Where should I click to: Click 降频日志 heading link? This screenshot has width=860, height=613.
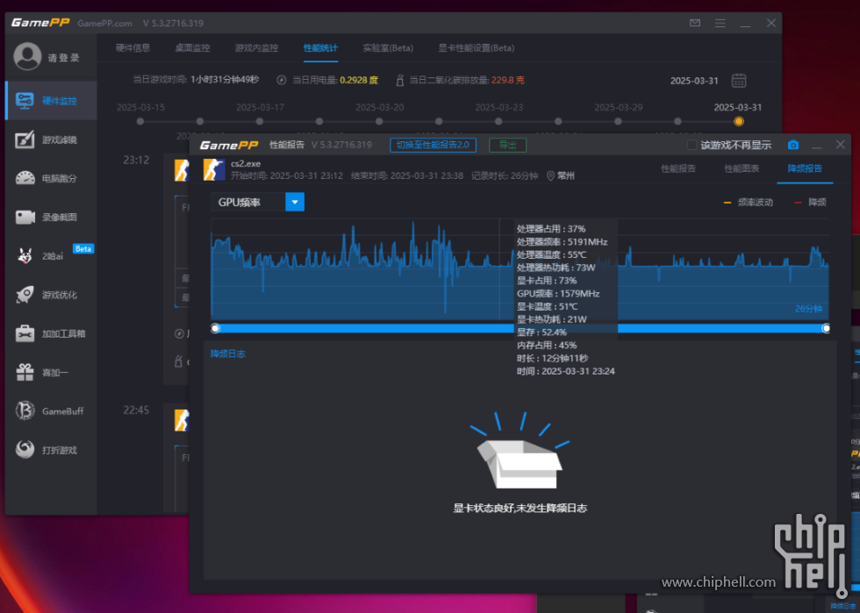(x=227, y=353)
